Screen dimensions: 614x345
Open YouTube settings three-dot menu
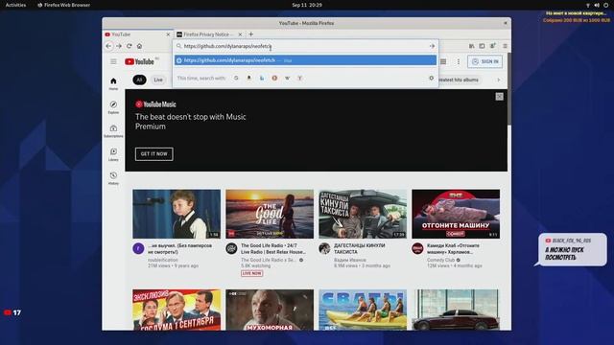coord(459,61)
